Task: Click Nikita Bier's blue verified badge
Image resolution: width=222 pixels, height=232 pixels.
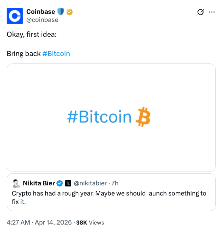Action: [x=60, y=183]
